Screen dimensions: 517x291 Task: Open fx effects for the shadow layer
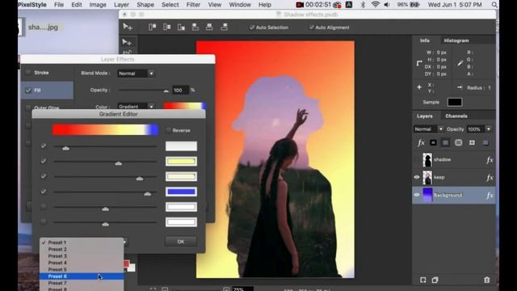point(490,160)
